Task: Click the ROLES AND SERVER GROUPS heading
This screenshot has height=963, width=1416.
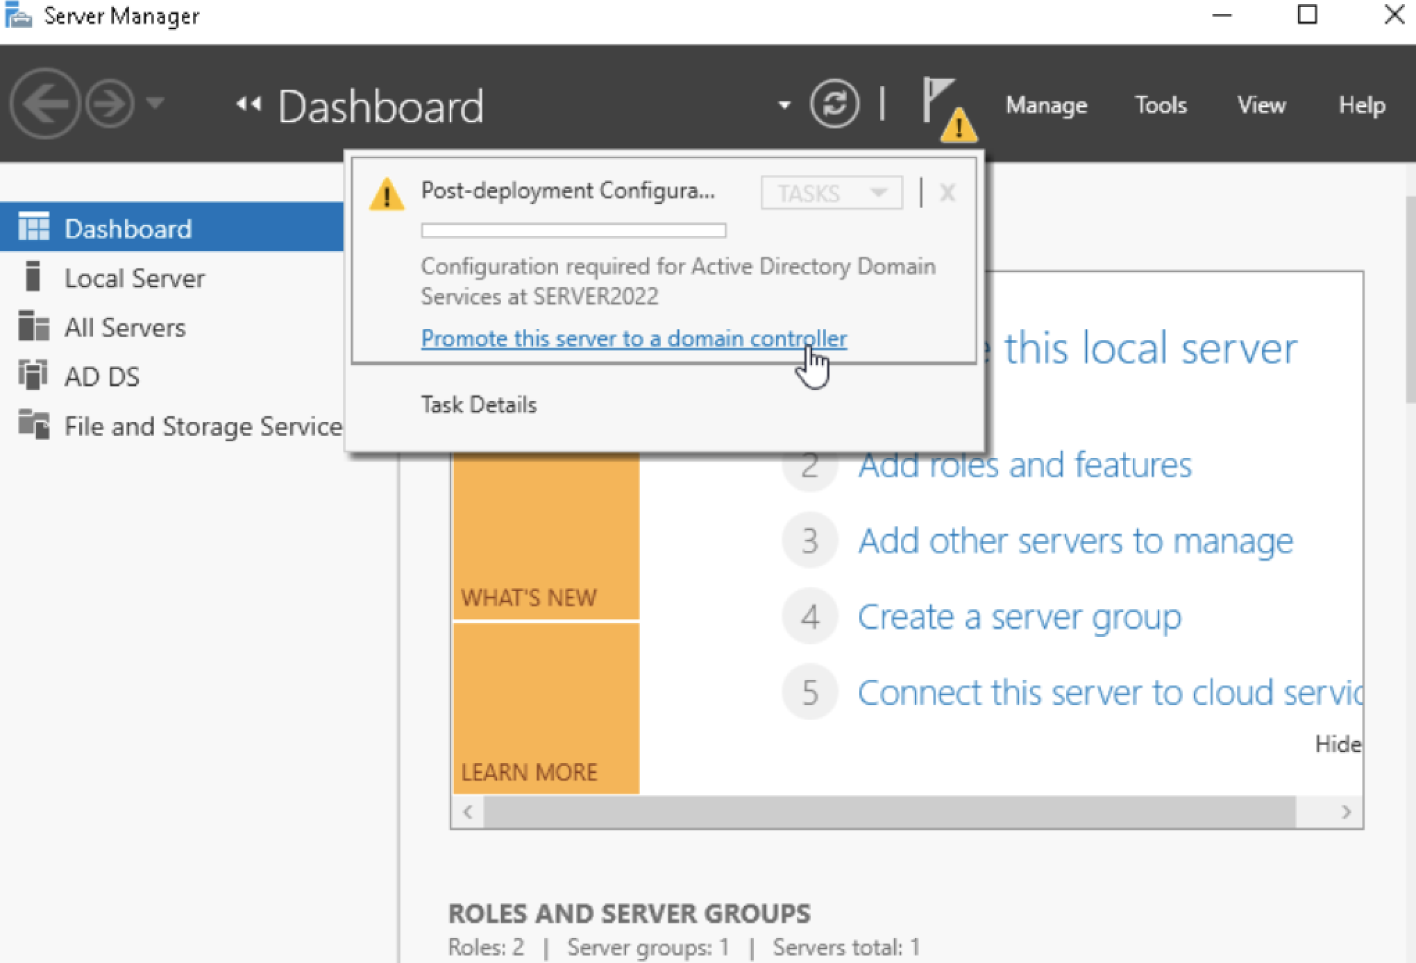Action: tap(630, 914)
